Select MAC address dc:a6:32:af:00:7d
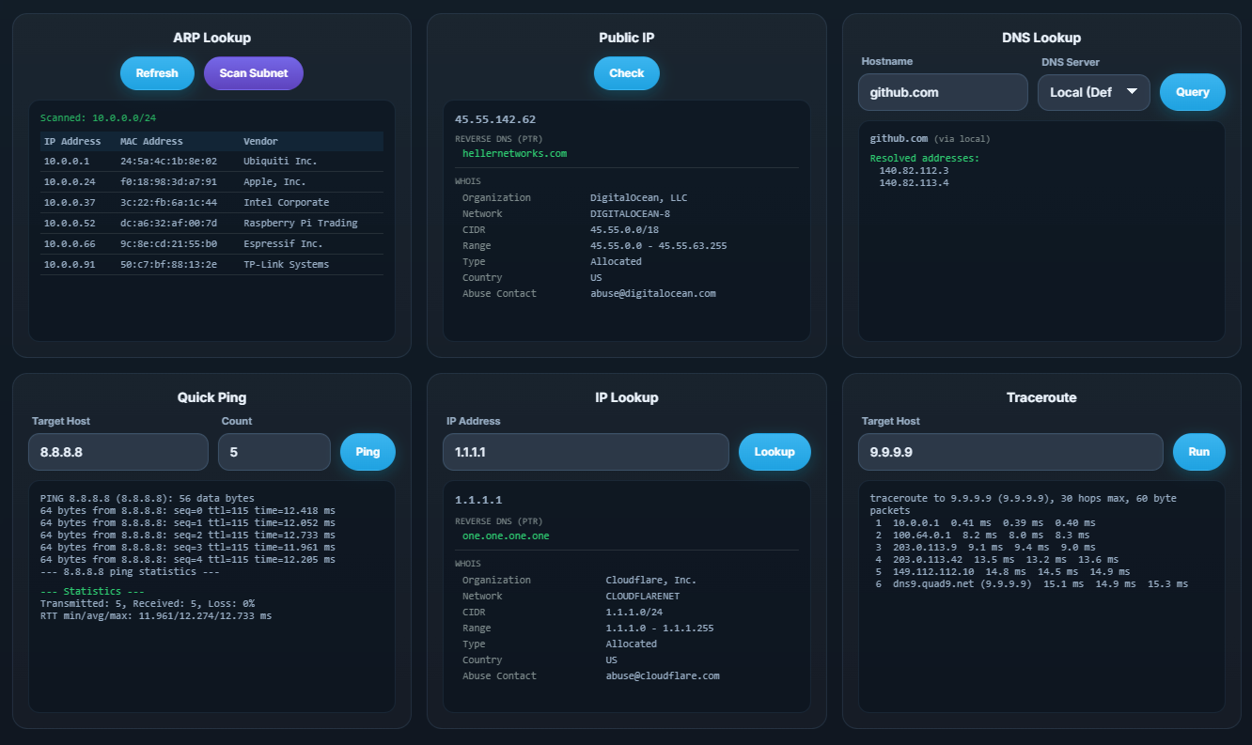 168,224
